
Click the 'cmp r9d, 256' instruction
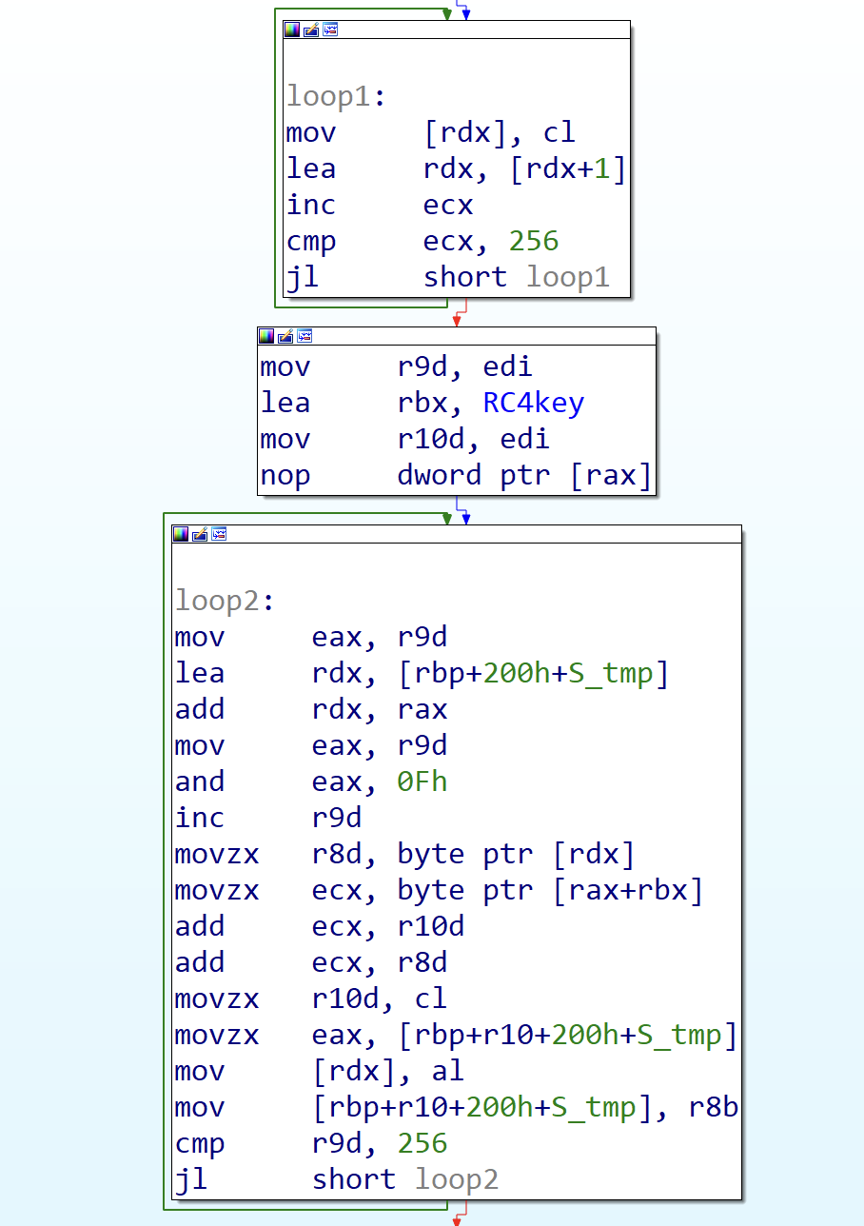point(311,1143)
